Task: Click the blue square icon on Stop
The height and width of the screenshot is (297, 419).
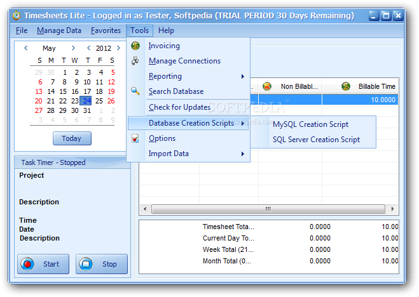Action: click(86, 264)
